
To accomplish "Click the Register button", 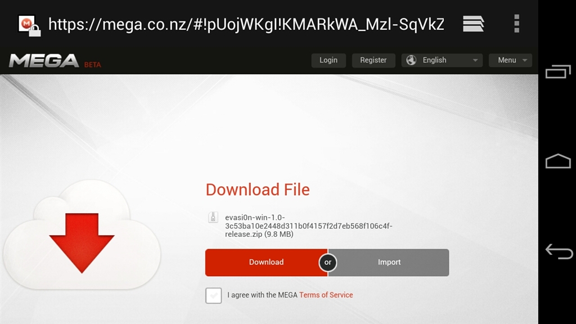I will point(373,60).
